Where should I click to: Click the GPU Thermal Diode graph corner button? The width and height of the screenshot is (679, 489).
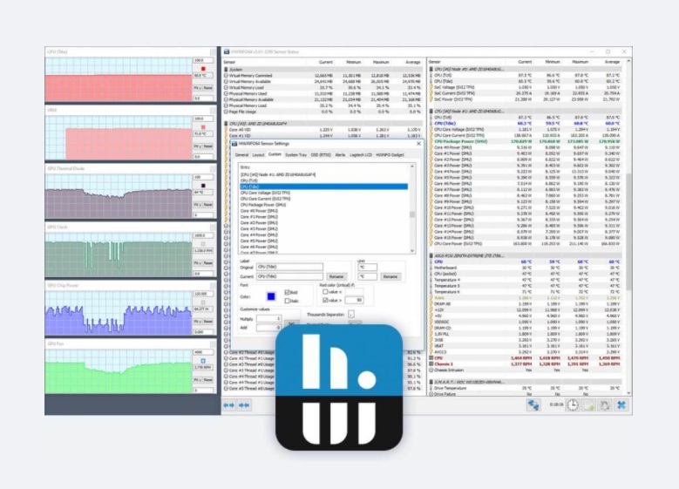[213, 168]
